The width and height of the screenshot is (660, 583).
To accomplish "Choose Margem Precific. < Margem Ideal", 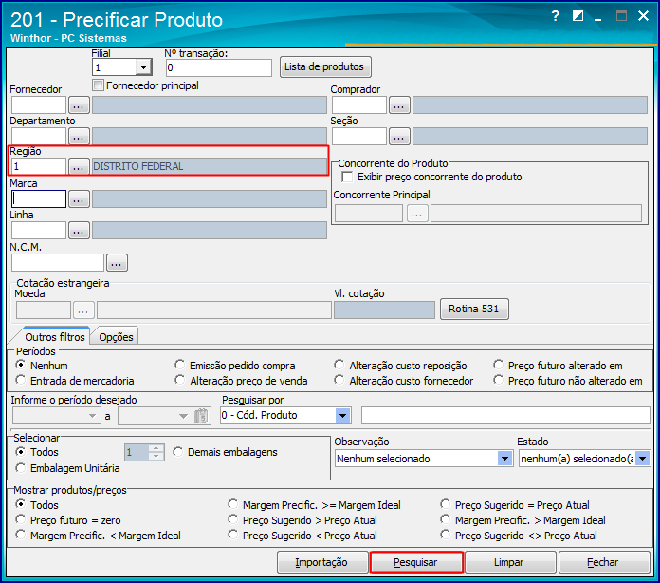I will tap(20, 535).
